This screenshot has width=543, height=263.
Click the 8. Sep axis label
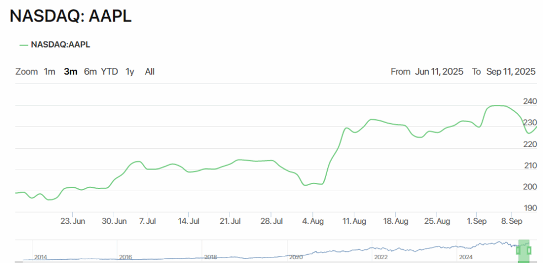(512, 221)
